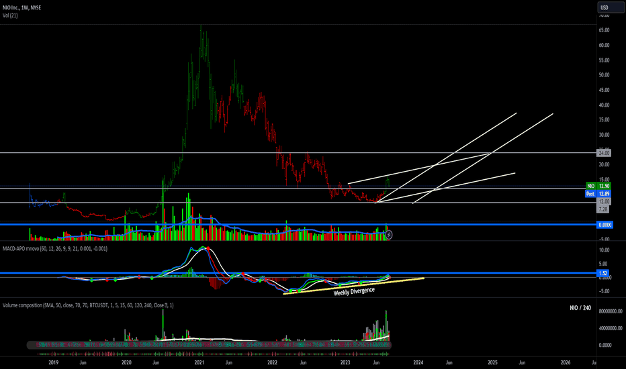Click the 2020 label on time axis
The width and height of the screenshot is (626, 369).
(126, 362)
